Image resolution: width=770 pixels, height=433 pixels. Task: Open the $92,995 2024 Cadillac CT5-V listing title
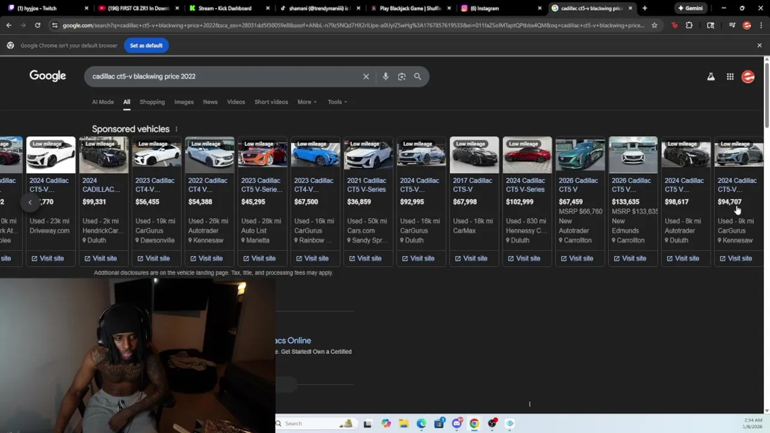coord(419,185)
